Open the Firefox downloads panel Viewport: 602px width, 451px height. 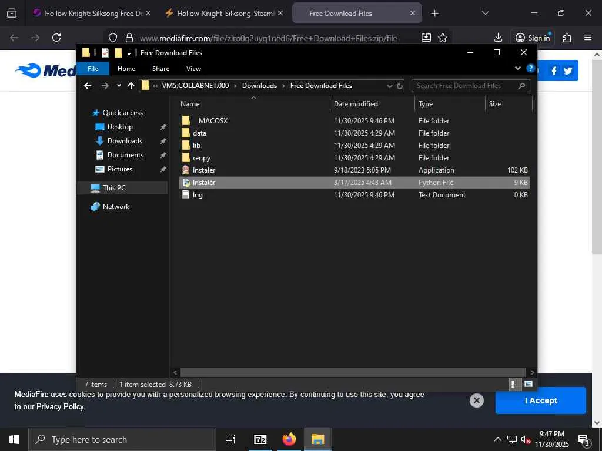click(x=498, y=38)
